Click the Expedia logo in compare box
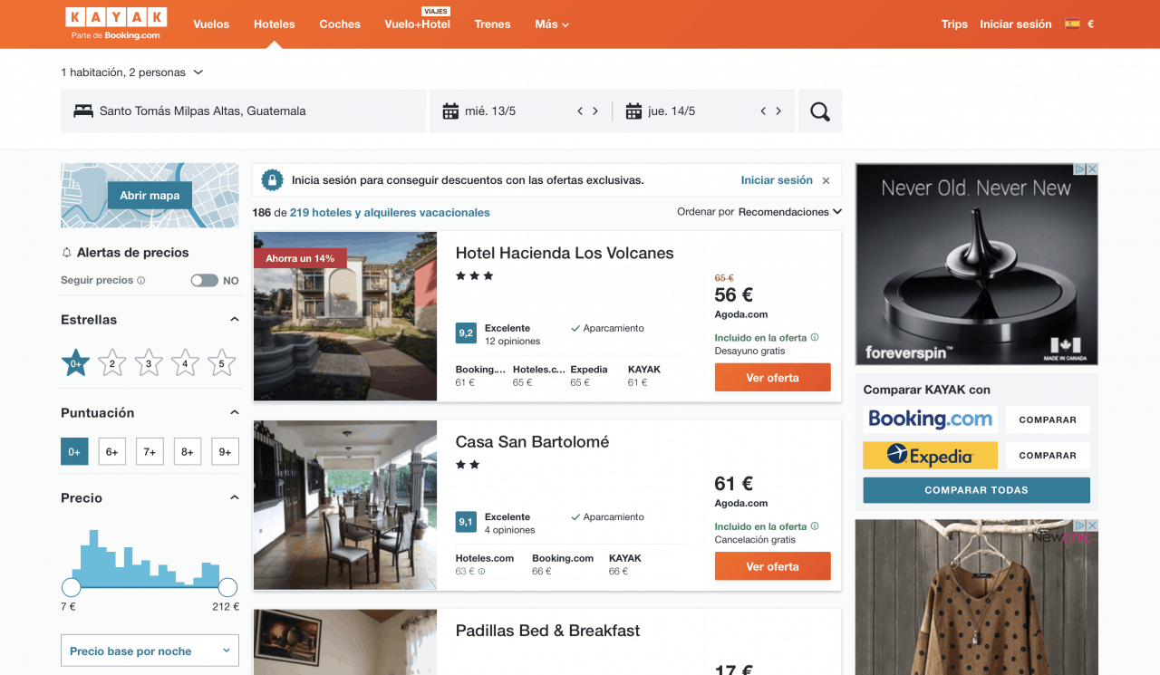Image resolution: width=1160 pixels, height=675 pixels. pyautogui.click(x=930, y=455)
